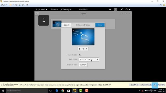Flip the display upside down
This screenshot has height=93, width=166.
[83, 49]
